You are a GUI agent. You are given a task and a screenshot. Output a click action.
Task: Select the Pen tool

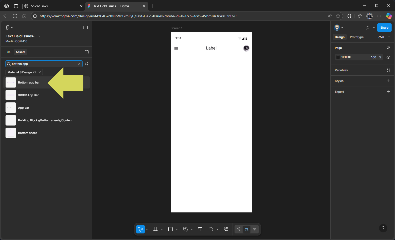click(x=185, y=229)
